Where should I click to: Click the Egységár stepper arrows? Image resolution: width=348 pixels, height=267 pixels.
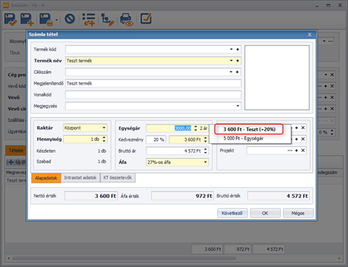click(196, 128)
